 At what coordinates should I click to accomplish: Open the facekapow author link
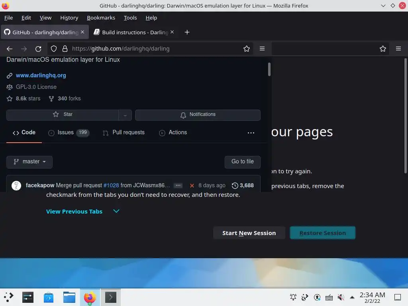coord(40,185)
